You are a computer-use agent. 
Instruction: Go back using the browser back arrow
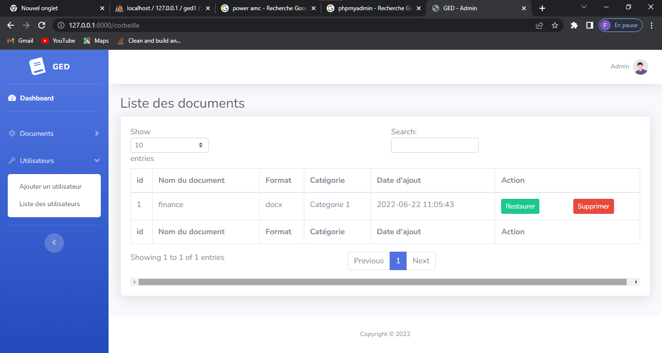(11, 25)
